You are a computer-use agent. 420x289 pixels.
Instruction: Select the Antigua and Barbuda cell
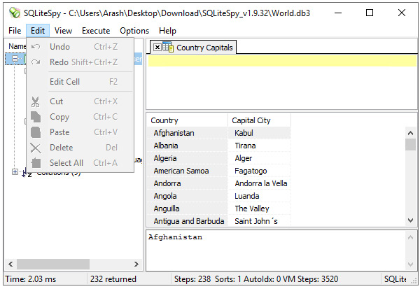(x=187, y=221)
